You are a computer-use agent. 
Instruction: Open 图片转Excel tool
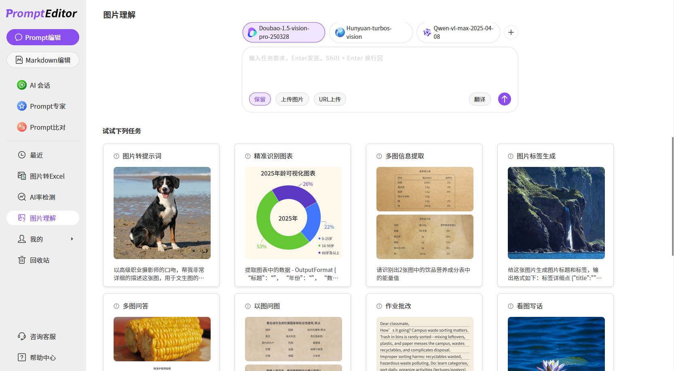[47, 176]
